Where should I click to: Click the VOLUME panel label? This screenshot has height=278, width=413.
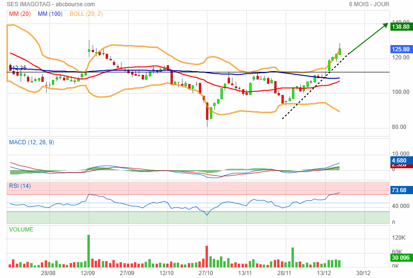tap(21, 229)
